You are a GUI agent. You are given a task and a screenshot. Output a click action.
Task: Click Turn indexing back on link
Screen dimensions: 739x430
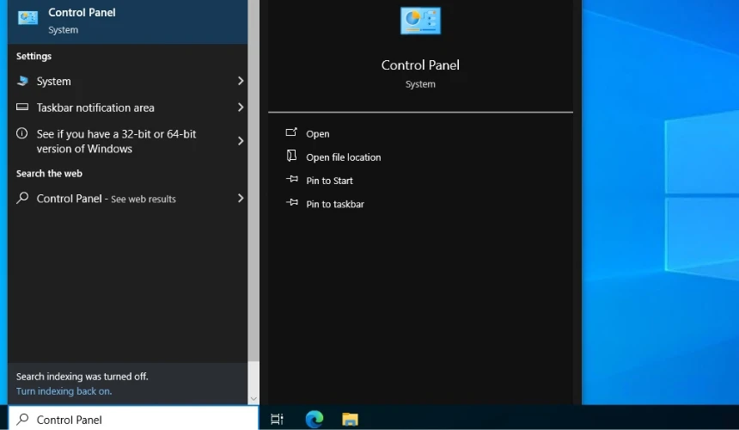tap(64, 391)
